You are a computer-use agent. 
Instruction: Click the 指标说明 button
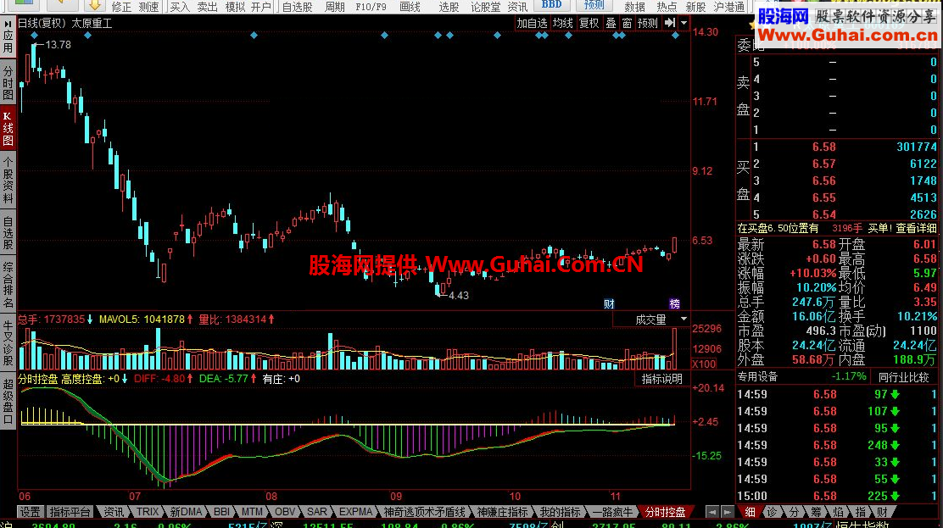click(x=661, y=379)
